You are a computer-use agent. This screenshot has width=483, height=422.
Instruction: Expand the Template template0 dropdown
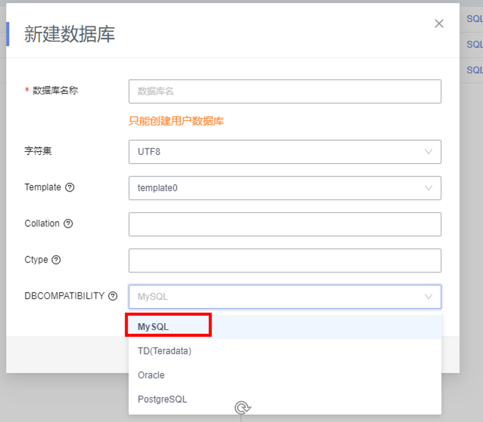coord(285,188)
